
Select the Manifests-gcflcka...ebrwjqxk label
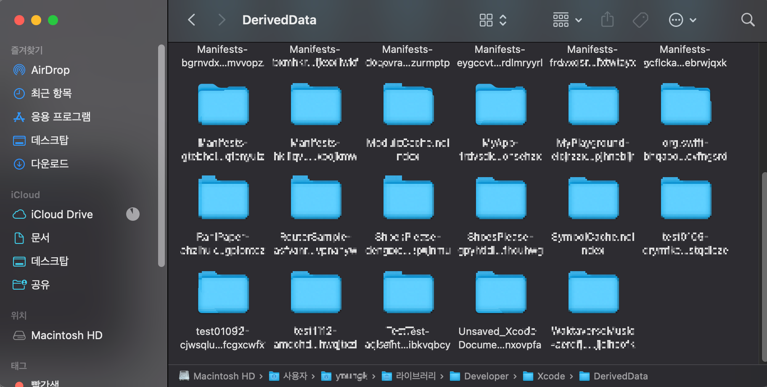(x=685, y=56)
